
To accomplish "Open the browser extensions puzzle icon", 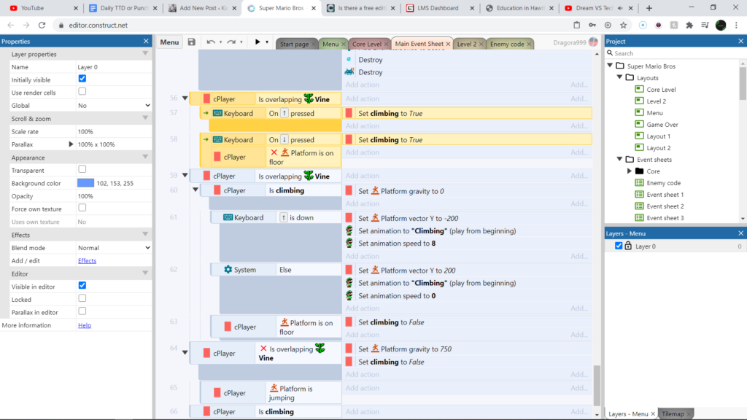I will (x=689, y=26).
